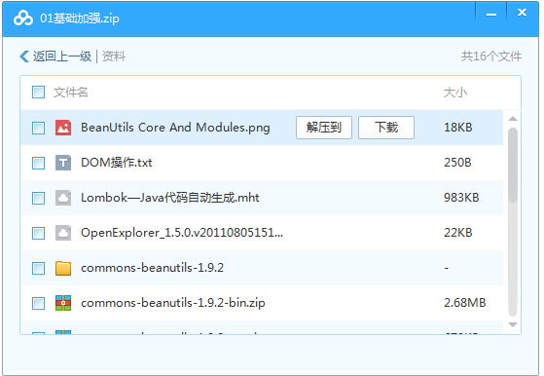This screenshot has width=544, height=376.
Task: Click the vertical scrollbar thumb
Action: click(x=513, y=165)
